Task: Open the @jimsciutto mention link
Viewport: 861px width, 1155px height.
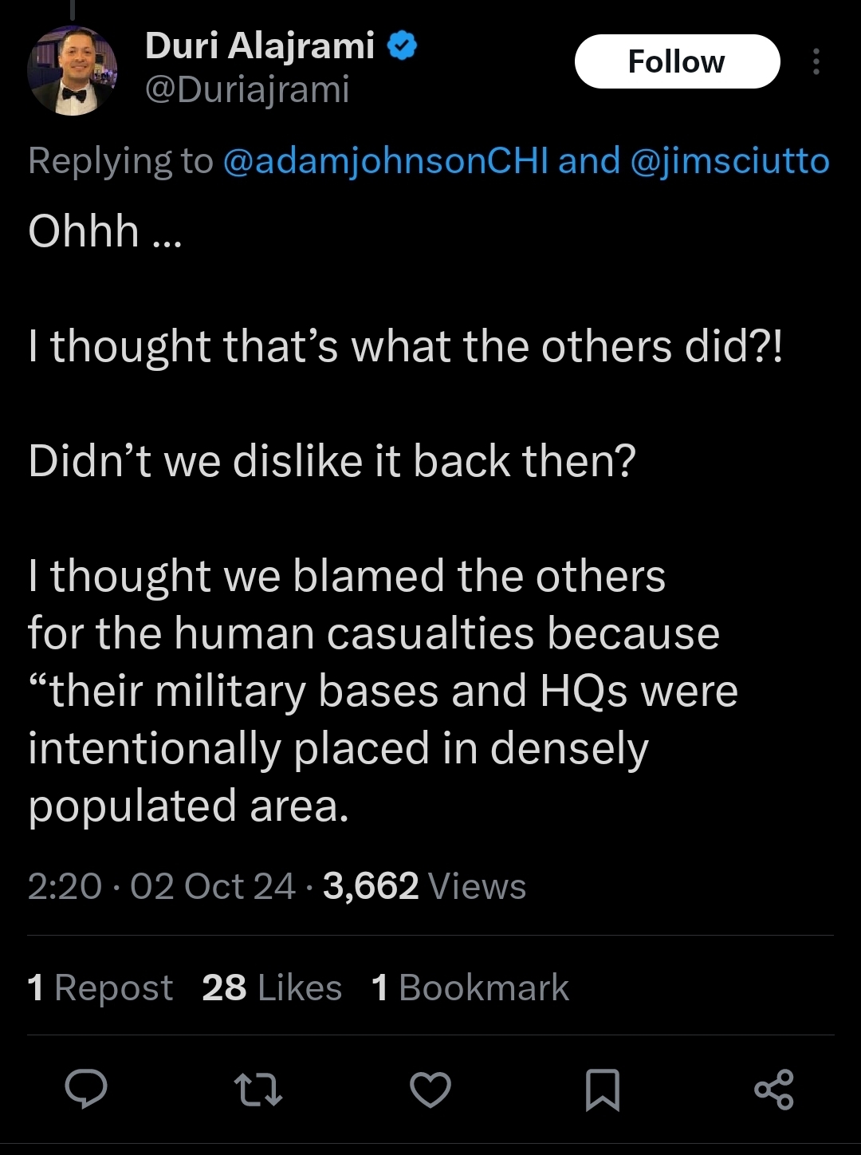Action: point(729,160)
